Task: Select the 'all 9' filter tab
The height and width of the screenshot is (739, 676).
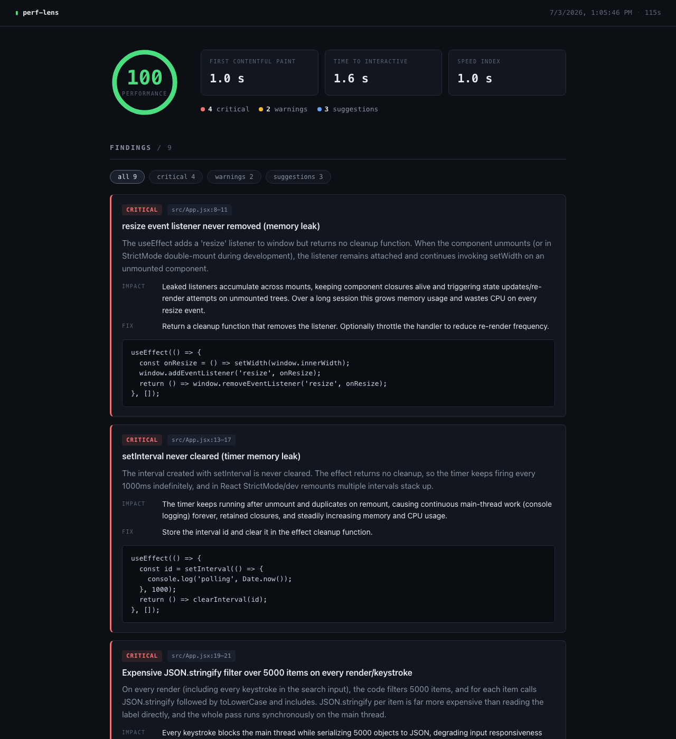Action: 127,177
